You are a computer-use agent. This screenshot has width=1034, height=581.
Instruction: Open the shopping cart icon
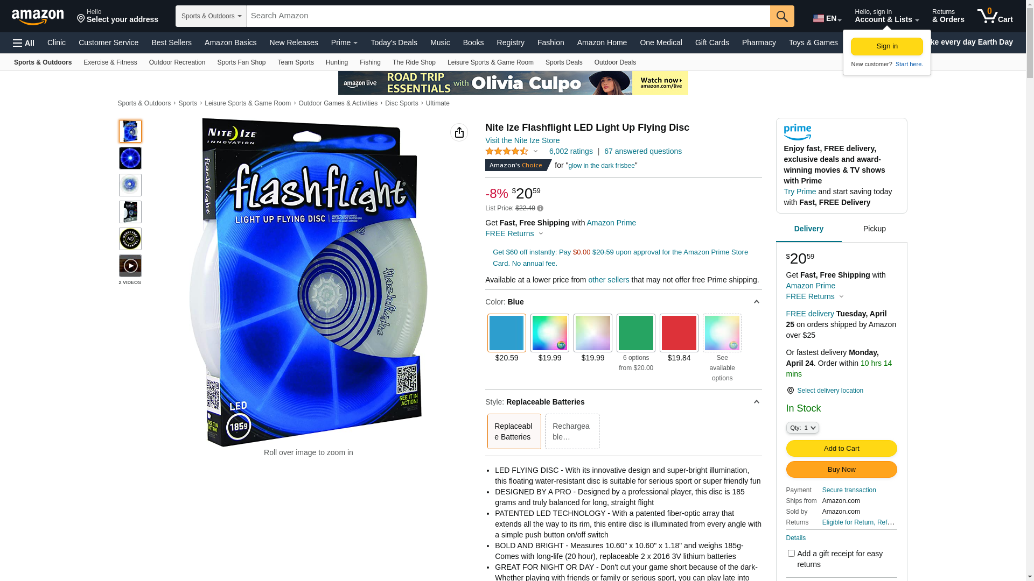[x=995, y=16]
